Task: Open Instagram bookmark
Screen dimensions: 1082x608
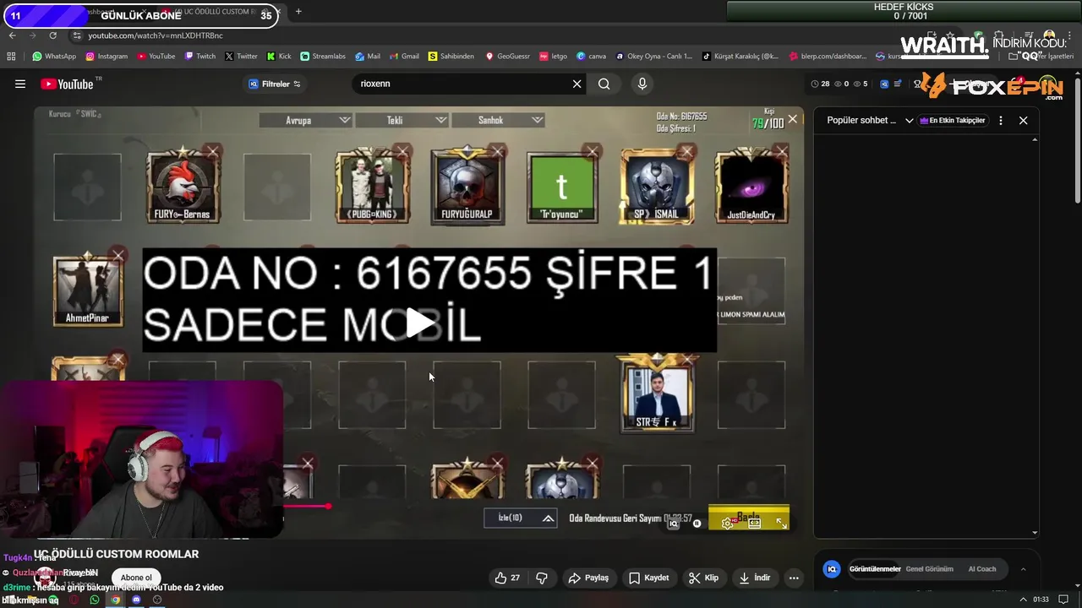Action: [107, 57]
